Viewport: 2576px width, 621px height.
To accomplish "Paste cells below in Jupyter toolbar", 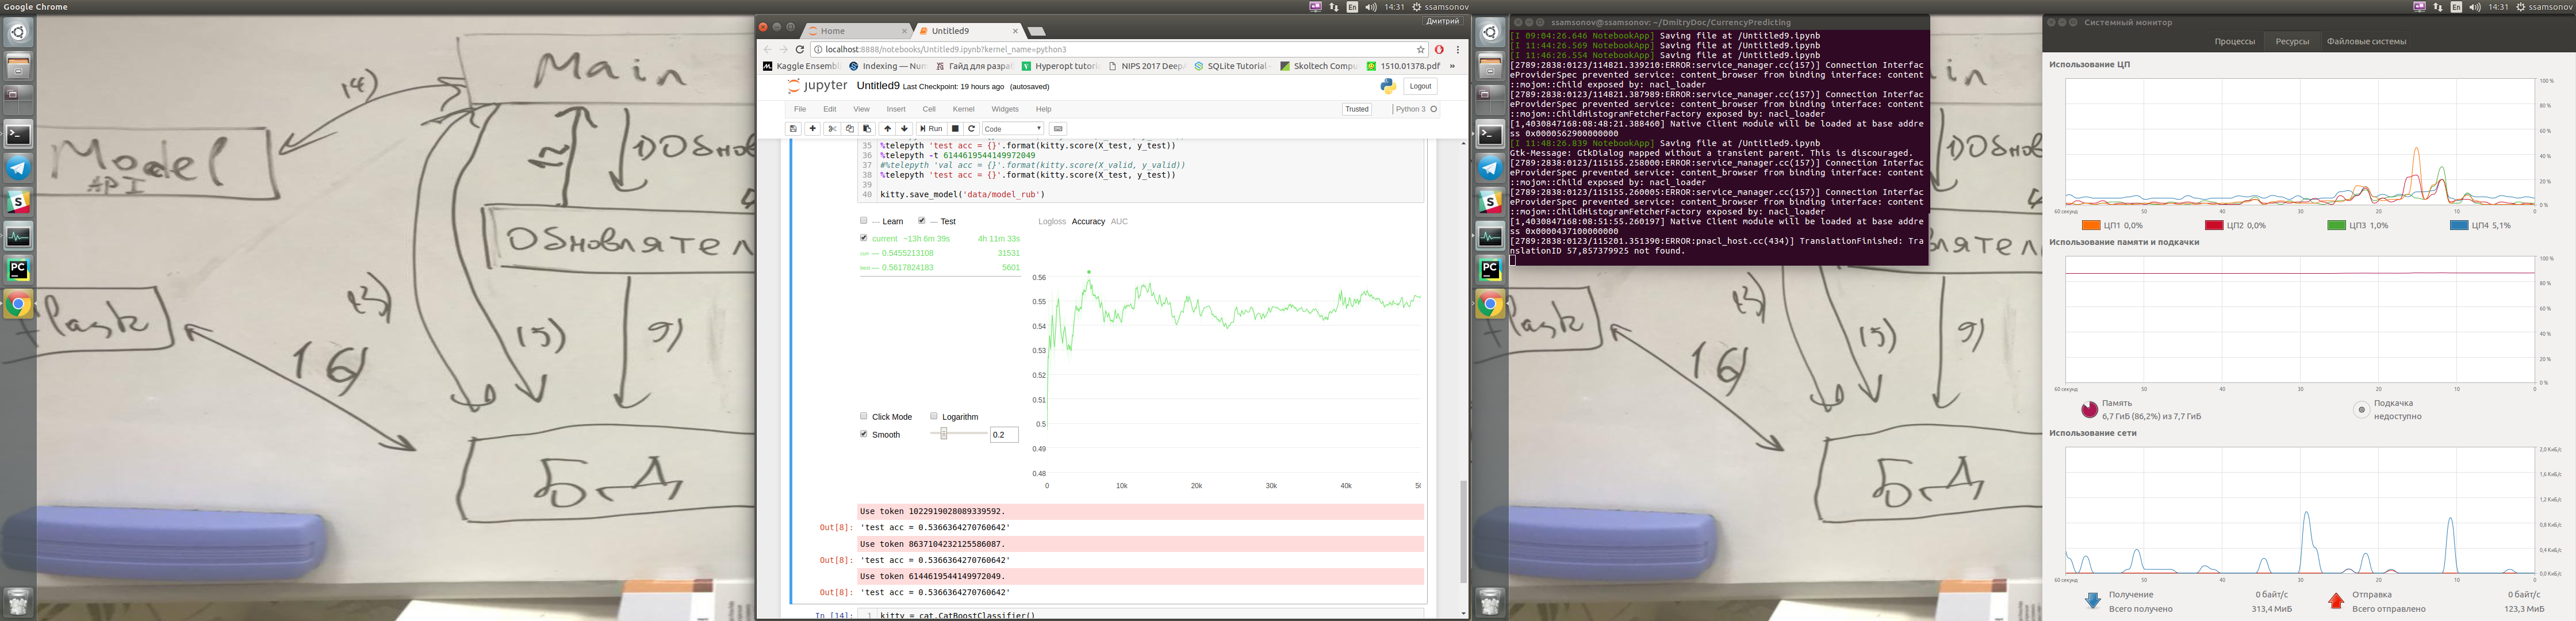I will click(867, 129).
